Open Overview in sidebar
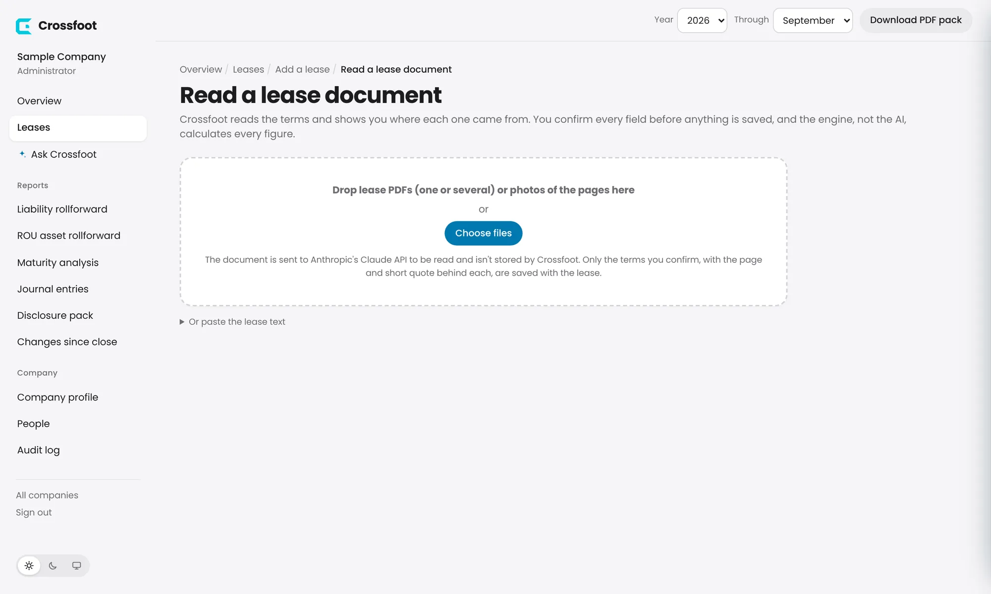The image size is (991, 594). [78, 101]
